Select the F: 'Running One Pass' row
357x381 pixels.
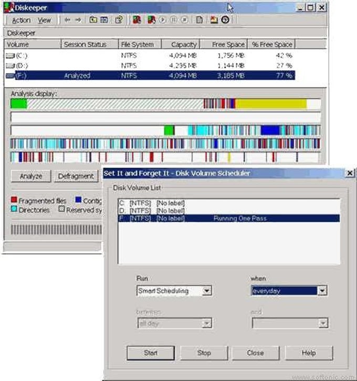click(x=229, y=218)
